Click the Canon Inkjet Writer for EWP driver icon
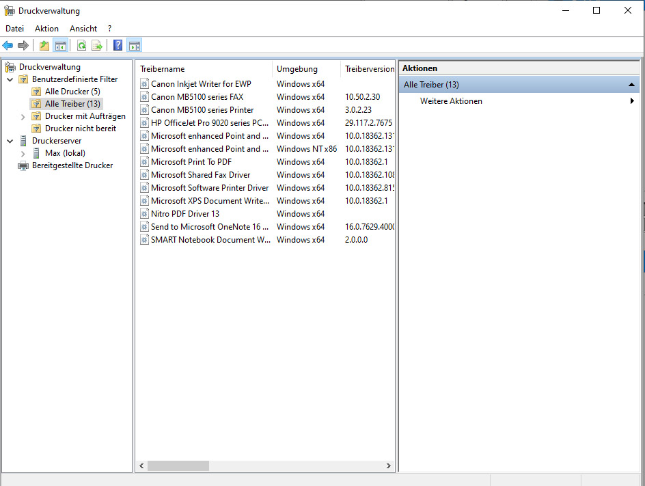This screenshot has height=486, width=645. click(144, 84)
